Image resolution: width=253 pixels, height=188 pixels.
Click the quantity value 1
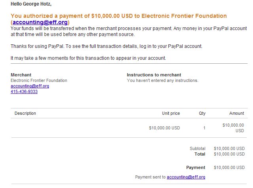[x=204, y=128]
